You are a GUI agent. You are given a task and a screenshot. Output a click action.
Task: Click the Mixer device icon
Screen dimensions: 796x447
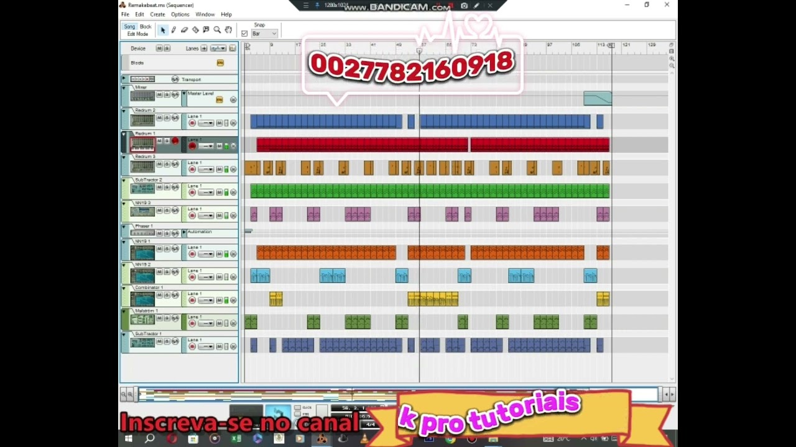pos(142,96)
